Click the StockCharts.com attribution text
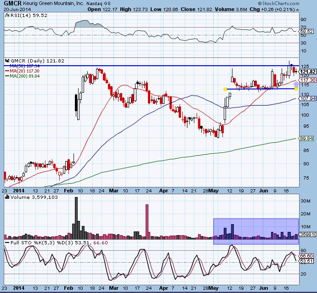The width and height of the screenshot is (317, 293). [279, 3]
